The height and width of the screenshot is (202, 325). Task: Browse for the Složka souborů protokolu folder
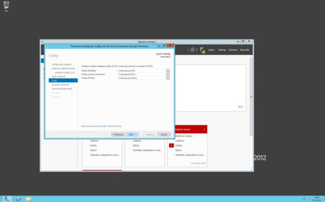tap(168, 74)
